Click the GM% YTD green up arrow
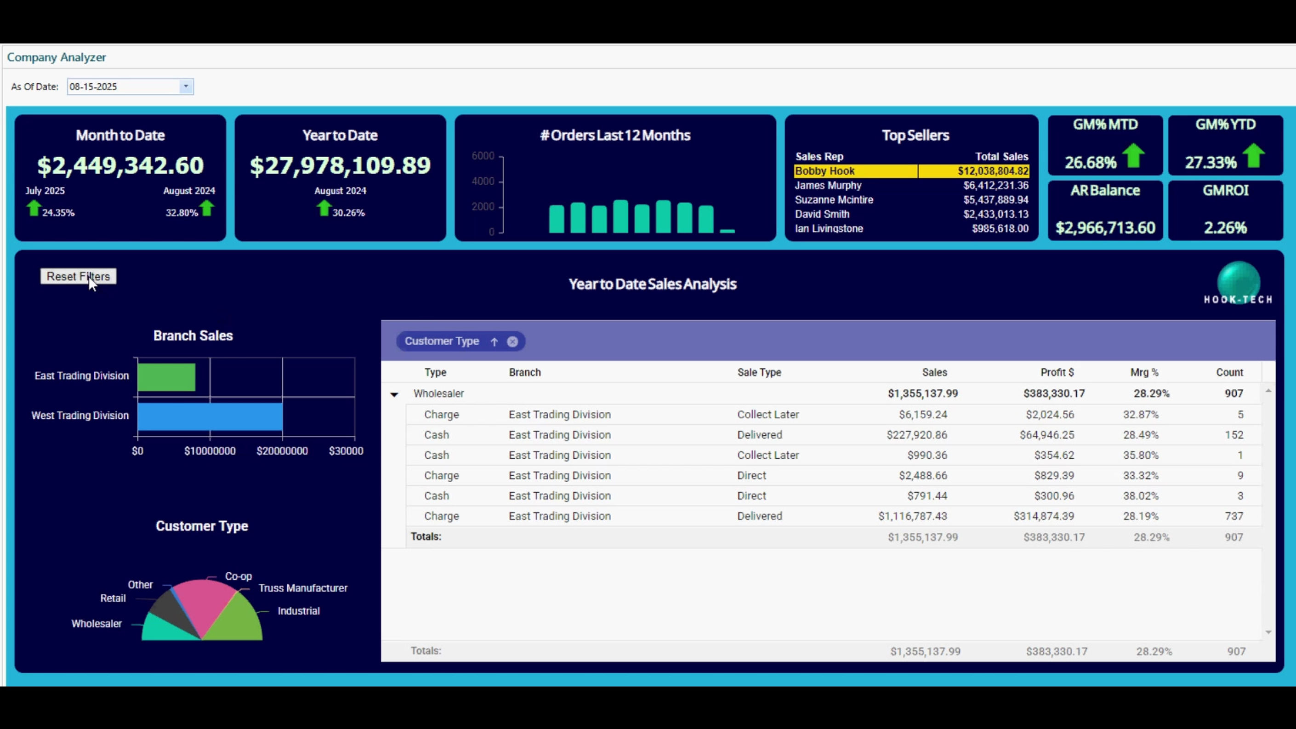Image resolution: width=1296 pixels, height=729 pixels. click(1254, 156)
